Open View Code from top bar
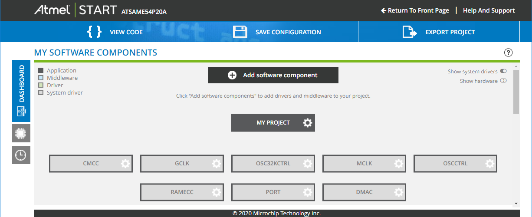This screenshot has height=217, width=532. click(115, 32)
